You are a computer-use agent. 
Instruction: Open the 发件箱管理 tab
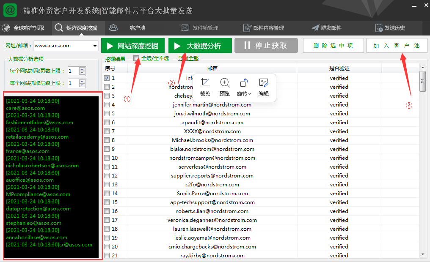(x=199, y=28)
